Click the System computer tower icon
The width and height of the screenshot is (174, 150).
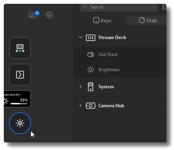pyautogui.click(x=91, y=87)
